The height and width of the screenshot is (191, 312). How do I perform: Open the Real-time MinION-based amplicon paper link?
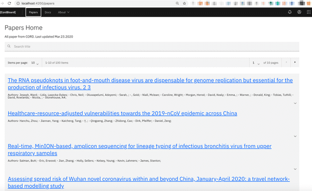coord(140,150)
